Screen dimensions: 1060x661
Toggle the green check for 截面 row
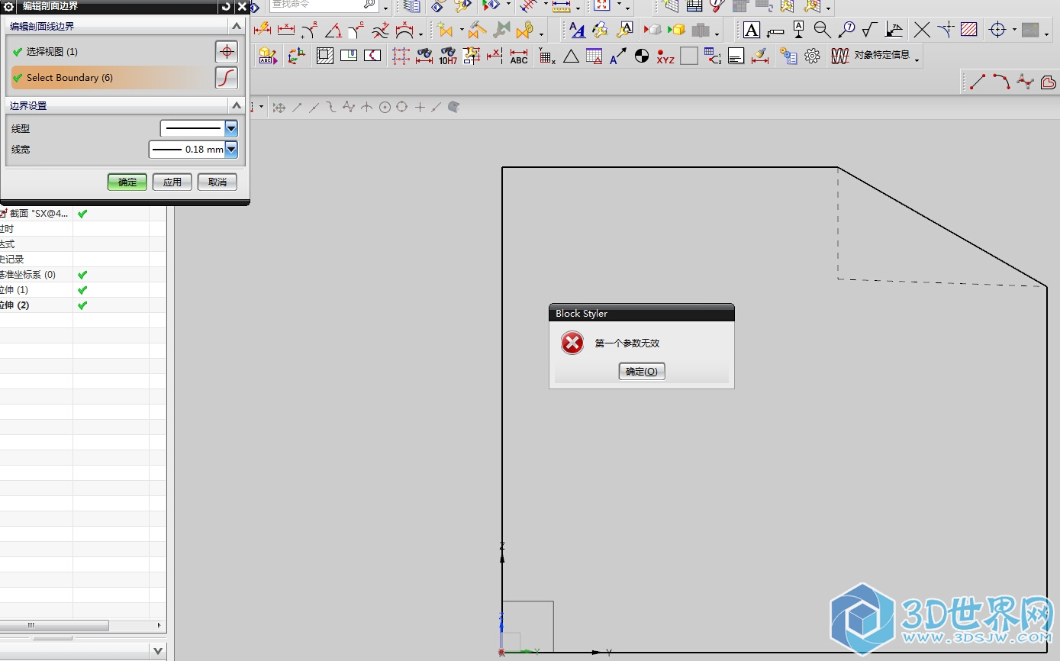point(82,214)
